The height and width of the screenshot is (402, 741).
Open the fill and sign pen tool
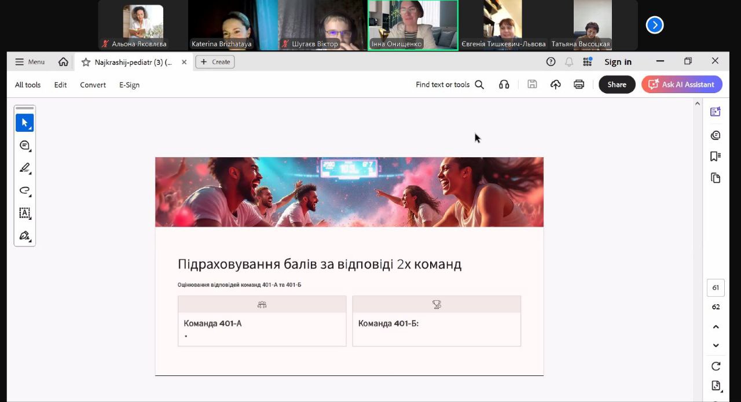pyautogui.click(x=24, y=235)
